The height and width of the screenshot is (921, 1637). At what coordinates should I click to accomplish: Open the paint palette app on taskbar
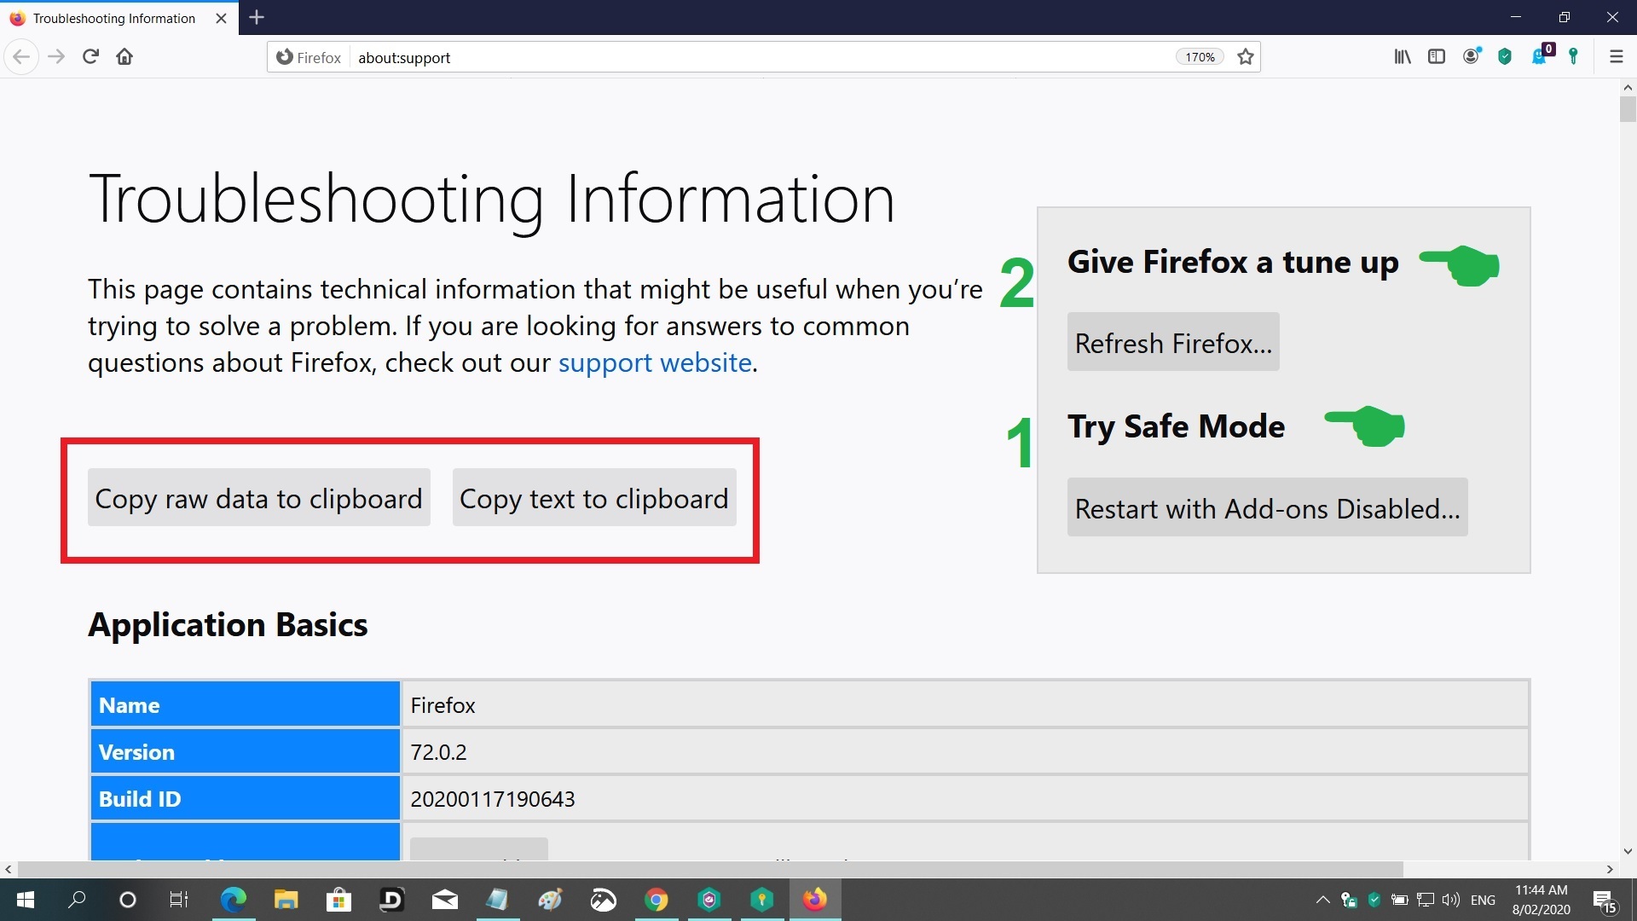550,900
